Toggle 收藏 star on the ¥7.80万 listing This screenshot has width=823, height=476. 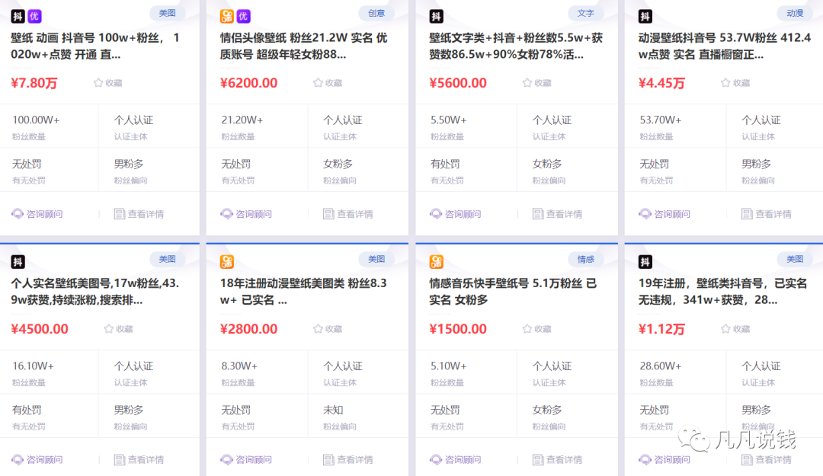pos(98,83)
